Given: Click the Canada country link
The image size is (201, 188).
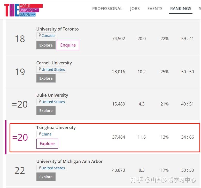Looking at the screenshot, I should click(x=48, y=36).
